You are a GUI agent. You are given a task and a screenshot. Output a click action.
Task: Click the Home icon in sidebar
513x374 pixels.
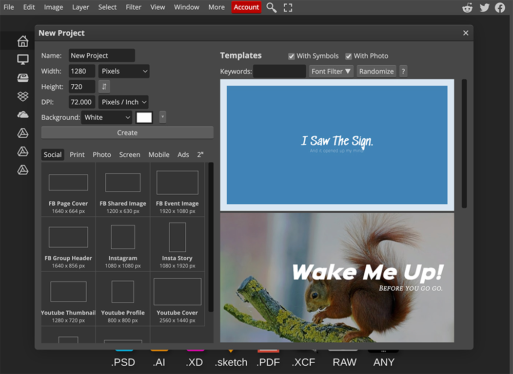(23, 41)
